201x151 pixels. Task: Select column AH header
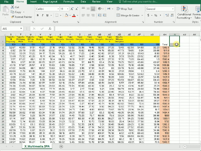click(x=165, y=34)
